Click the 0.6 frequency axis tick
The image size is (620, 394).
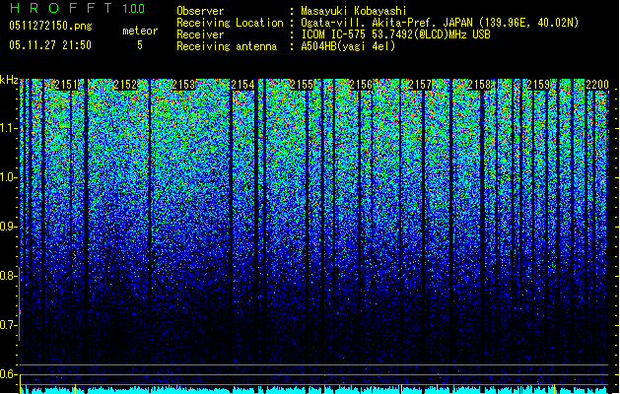click(9, 374)
